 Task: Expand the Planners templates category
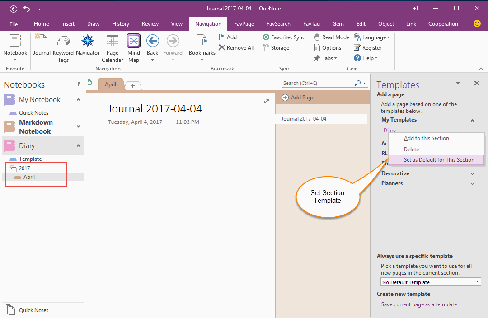pos(473,184)
